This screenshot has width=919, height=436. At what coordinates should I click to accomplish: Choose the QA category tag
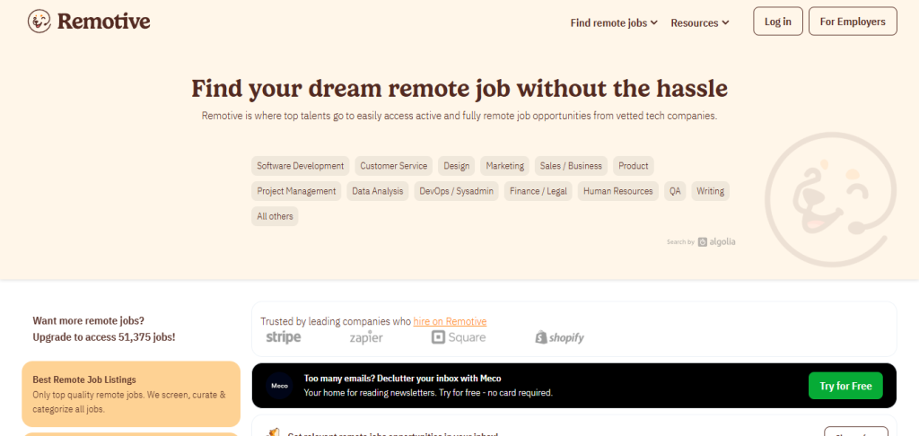[x=675, y=191]
